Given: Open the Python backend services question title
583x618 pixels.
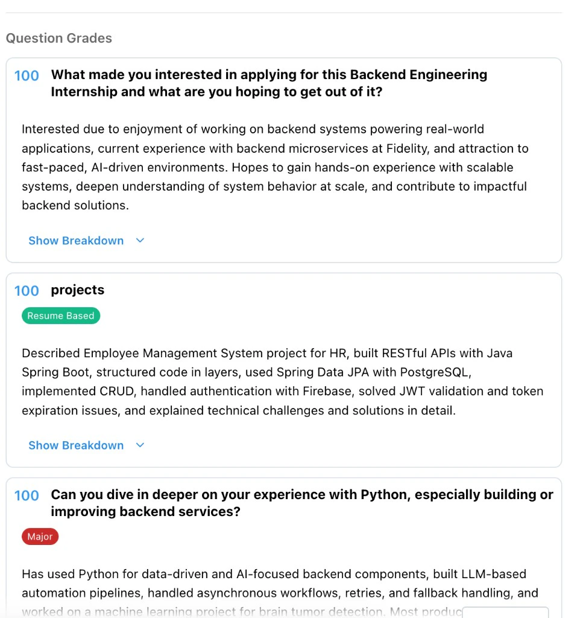Looking at the screenshot, I should pos(302,503).
